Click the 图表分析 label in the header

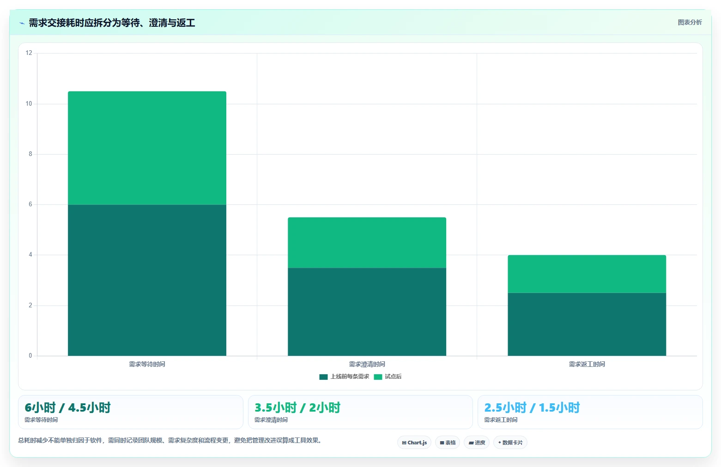click(x=690, y=23)
